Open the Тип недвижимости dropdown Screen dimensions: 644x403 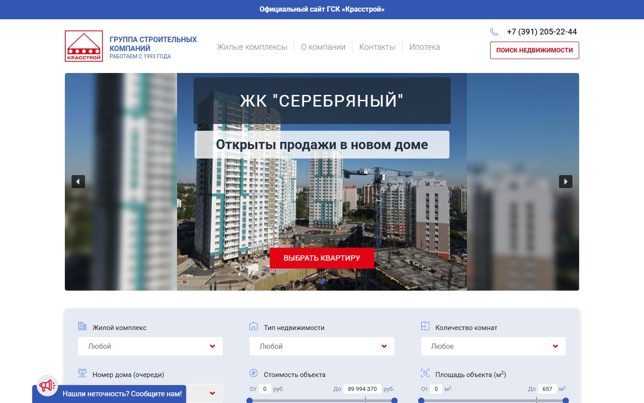point(322,346)
